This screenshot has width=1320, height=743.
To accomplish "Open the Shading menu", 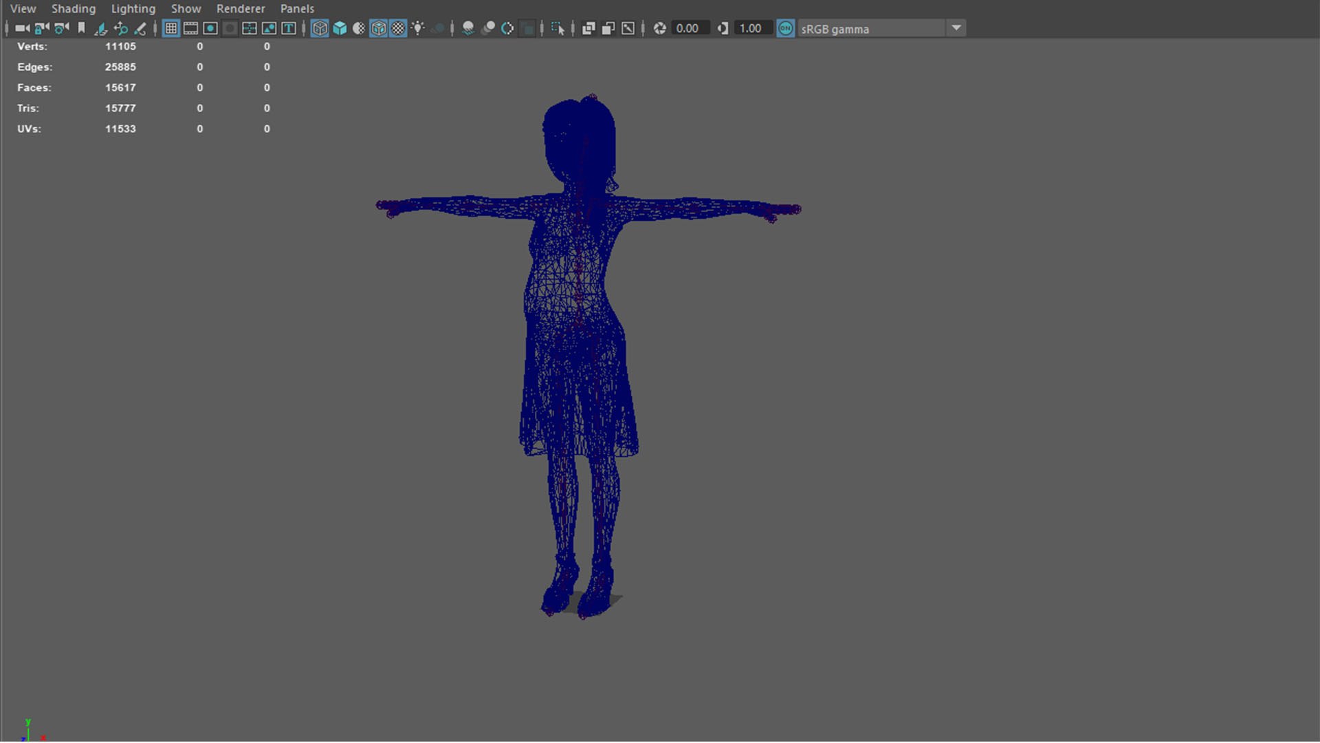I will [74, 9].
